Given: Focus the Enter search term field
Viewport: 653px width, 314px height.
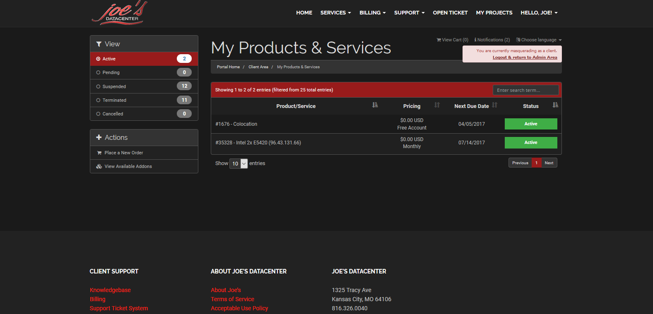Looking at the screenshot, I should [525, 90].
